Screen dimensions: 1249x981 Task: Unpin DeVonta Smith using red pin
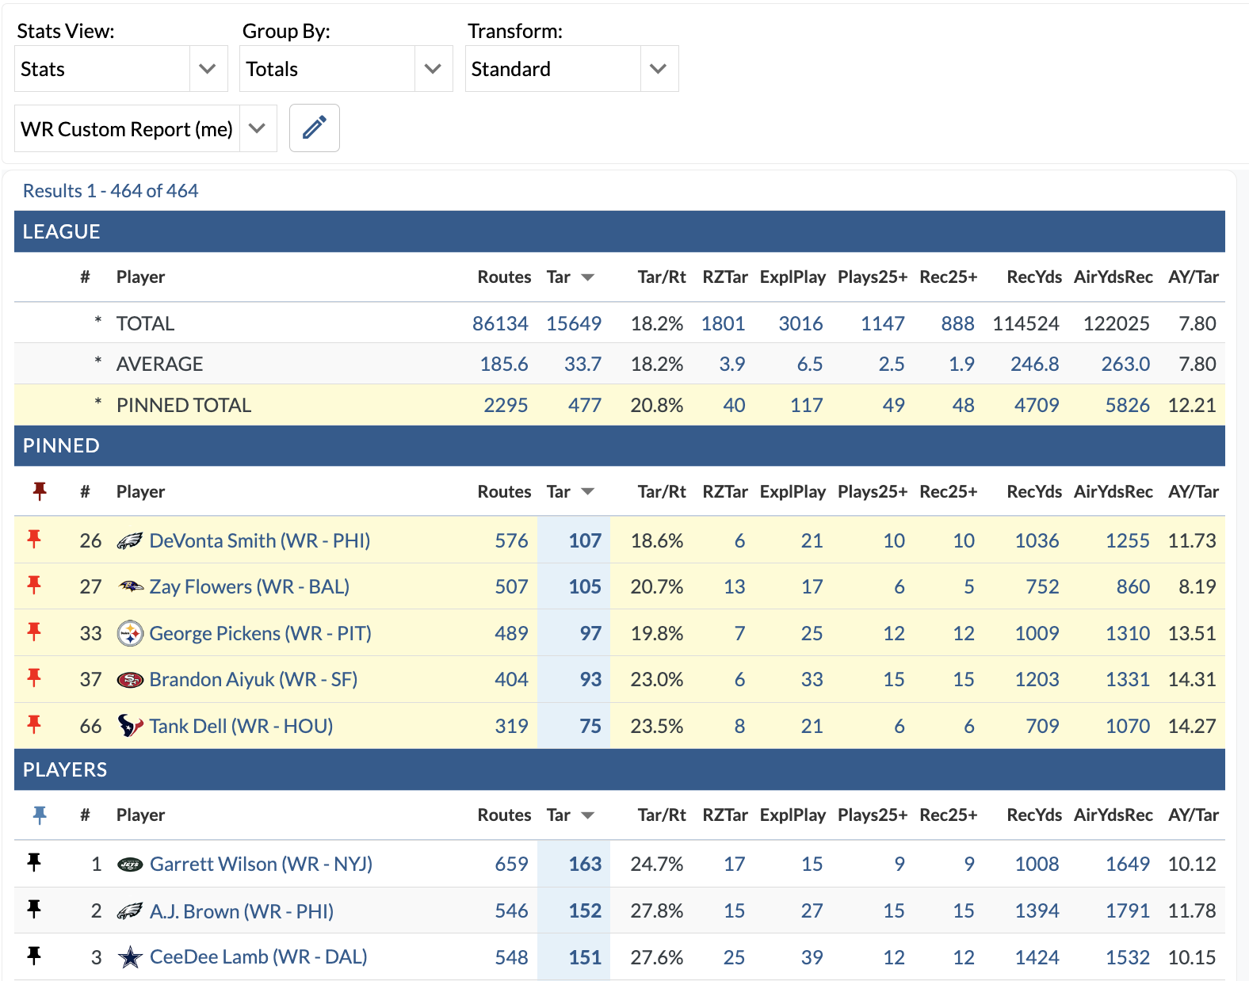34,540
